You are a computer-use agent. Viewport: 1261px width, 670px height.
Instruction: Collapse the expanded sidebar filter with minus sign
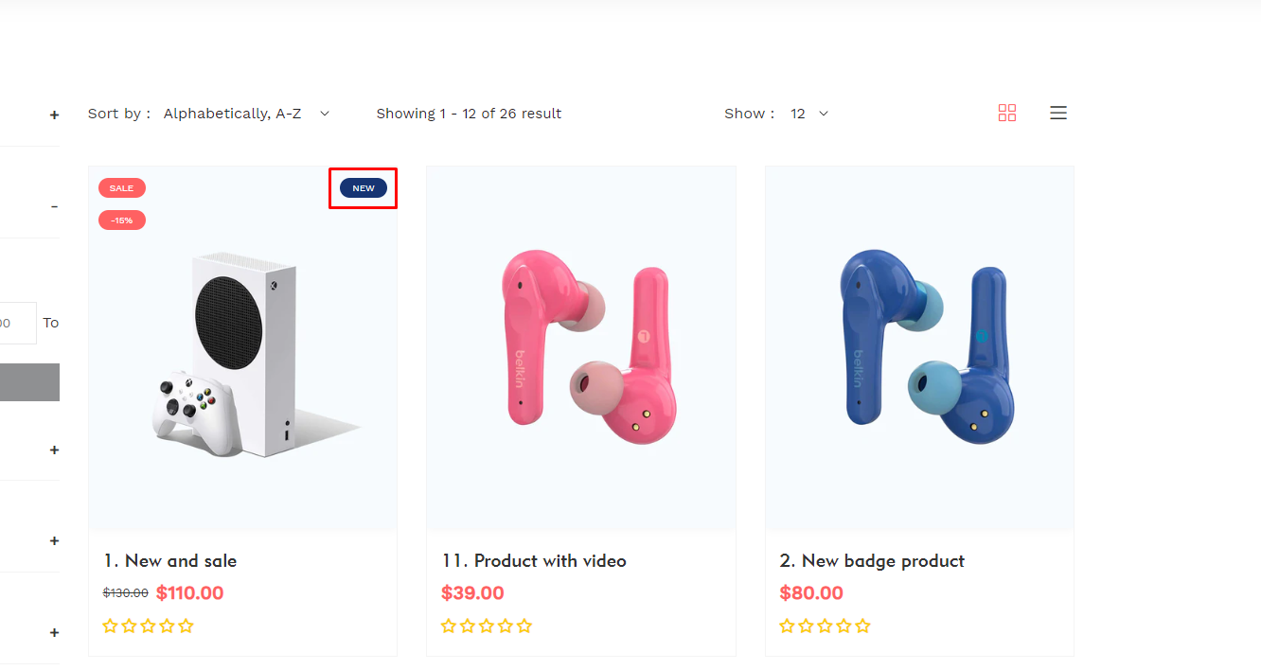(54, 207)
